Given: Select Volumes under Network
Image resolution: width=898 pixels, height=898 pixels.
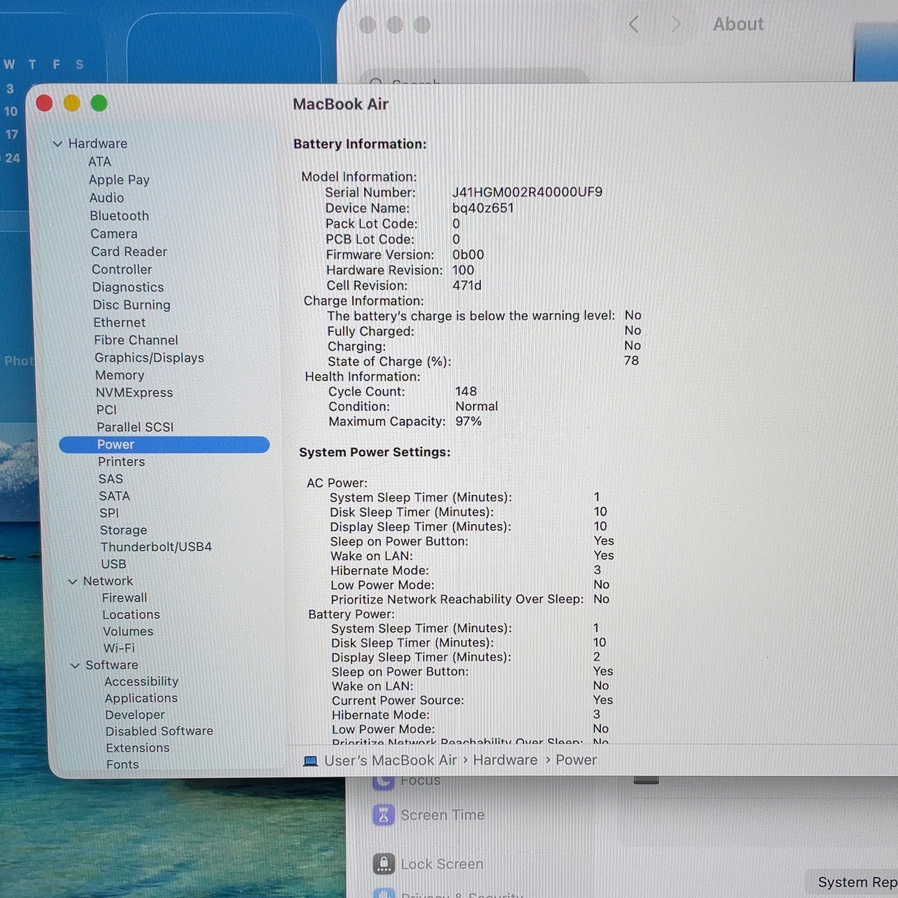Looking at the screenshot, I should point(128,631).
